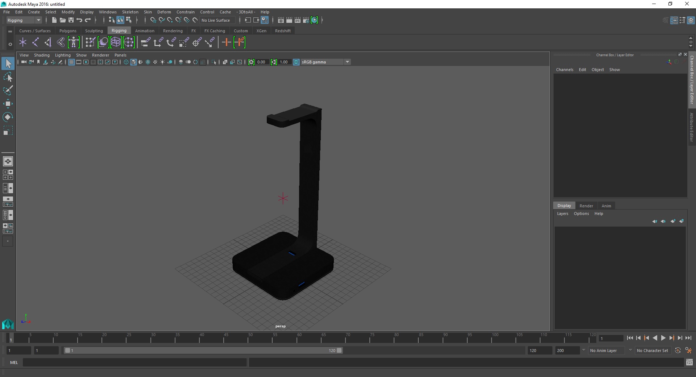This screenshot has width=696, height=377.
Task: Toggle use all lights in the viewport
Action: tap(162, 62)
